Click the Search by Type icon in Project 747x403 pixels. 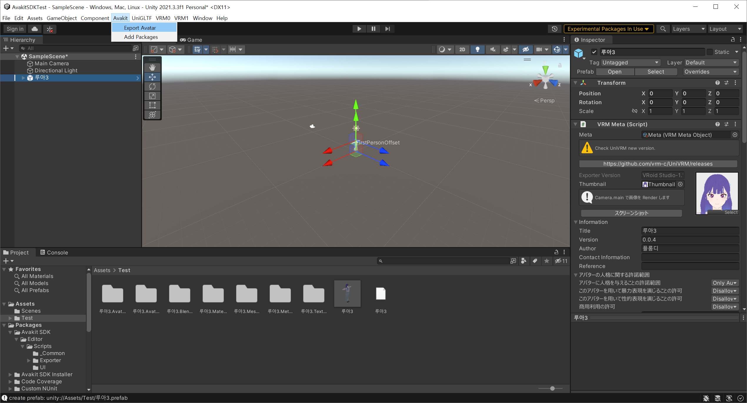click(524, 261)
